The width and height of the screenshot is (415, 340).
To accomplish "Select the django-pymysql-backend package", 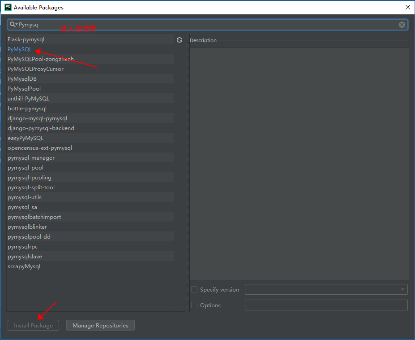I will point(90,128).
